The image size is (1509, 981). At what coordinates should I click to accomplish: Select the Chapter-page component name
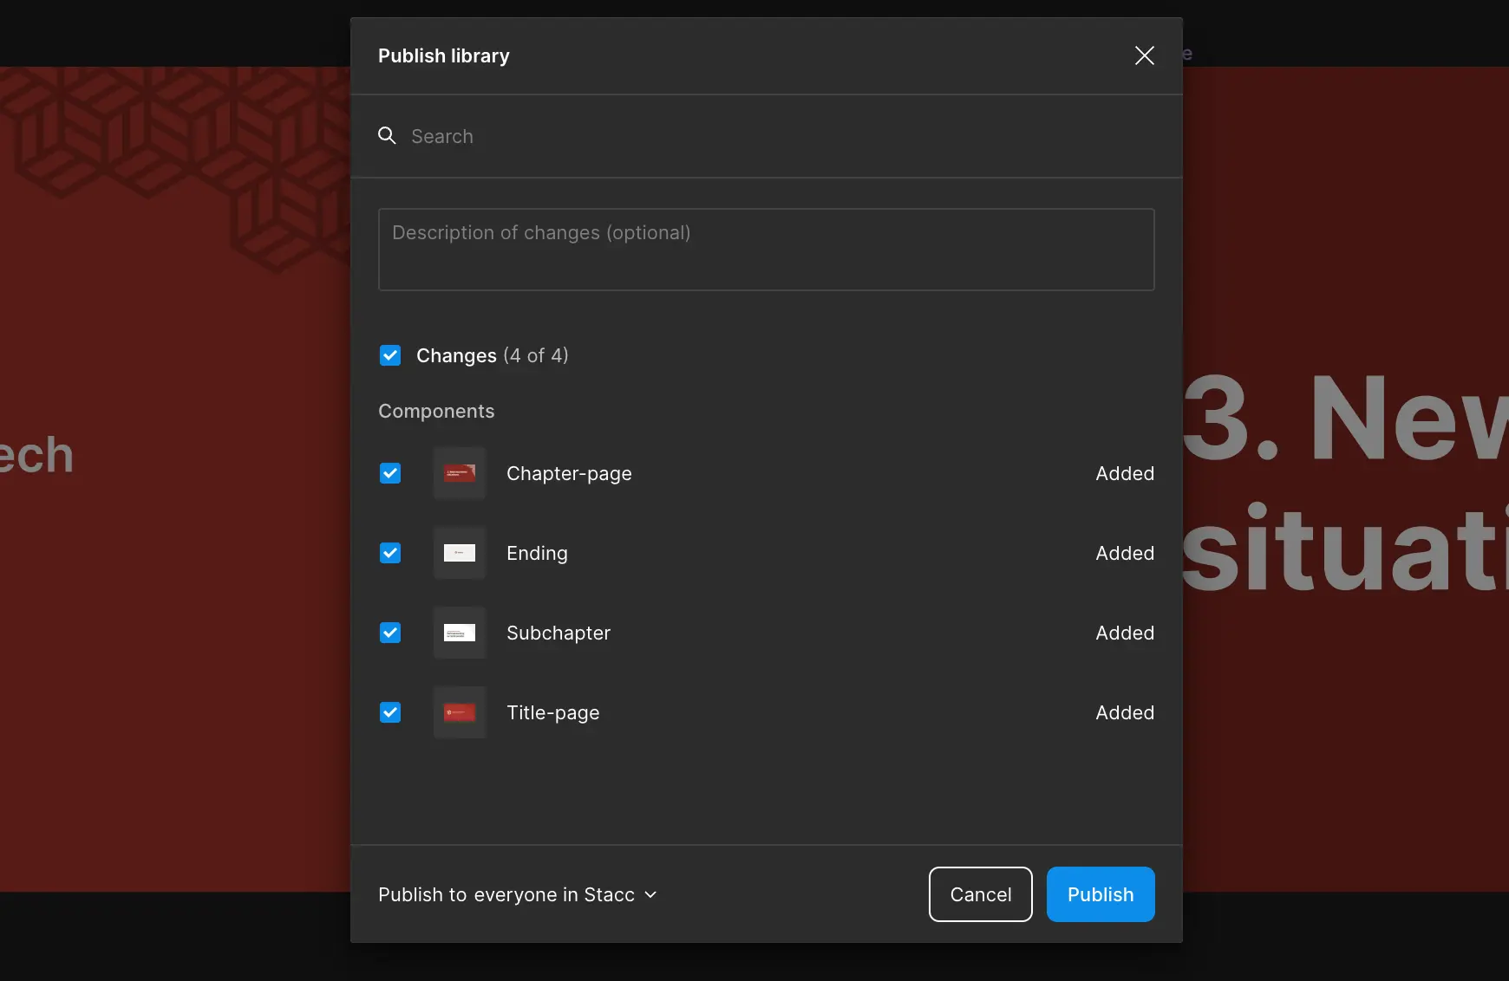click(569, 473)
